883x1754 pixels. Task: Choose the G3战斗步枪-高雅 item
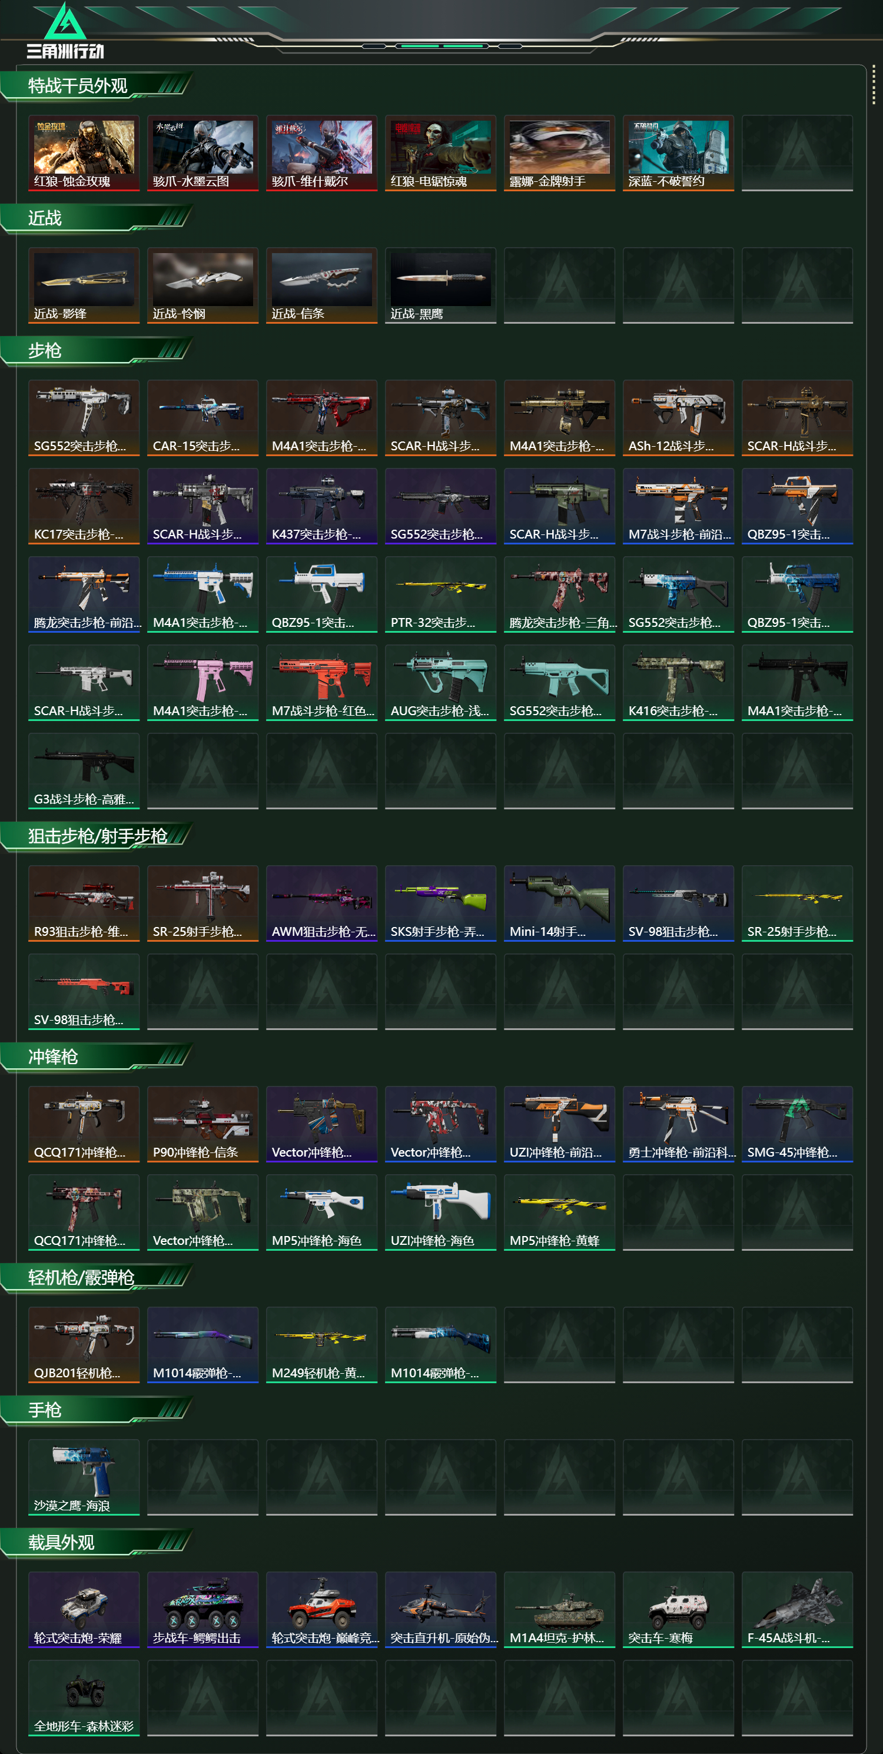click(x=84, y=771)
